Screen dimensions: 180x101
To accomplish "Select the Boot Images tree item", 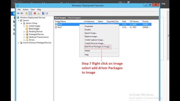I will tap(34, 29).
